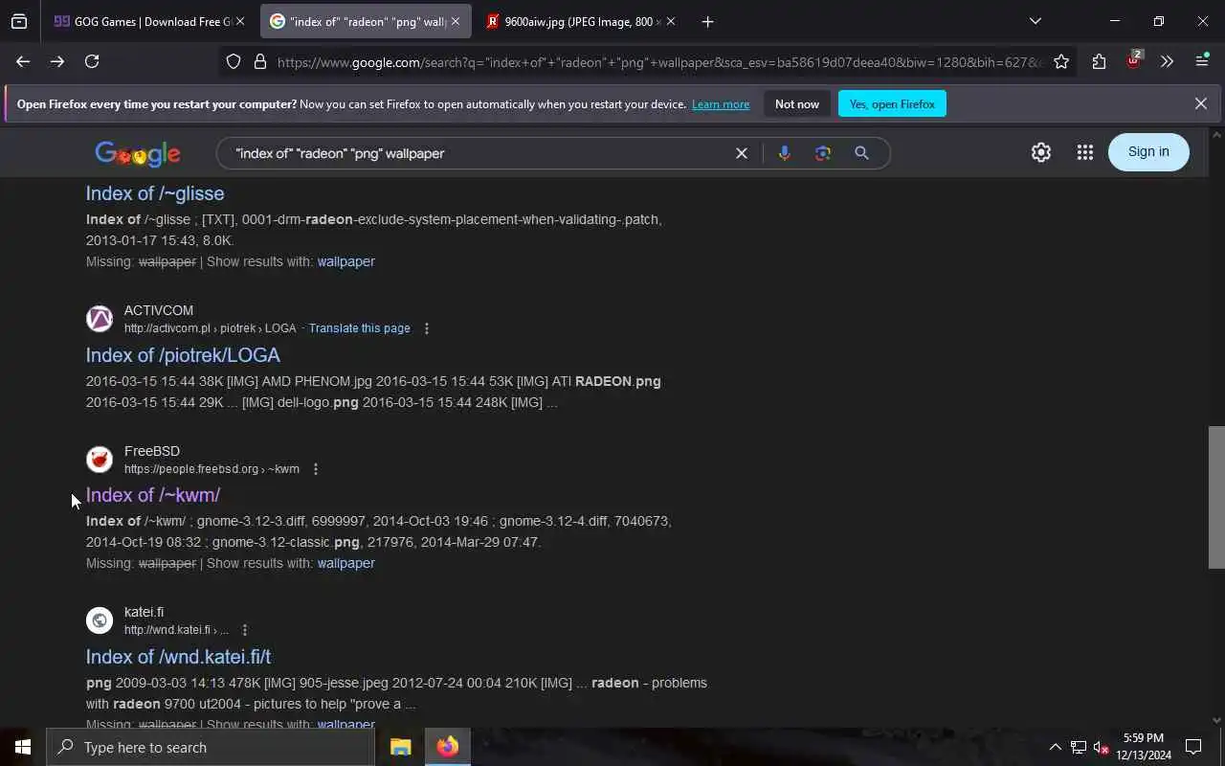This screenshot has width=1225, height=766.
Task: Click the Sign in button
Action: click(1148, 152)
